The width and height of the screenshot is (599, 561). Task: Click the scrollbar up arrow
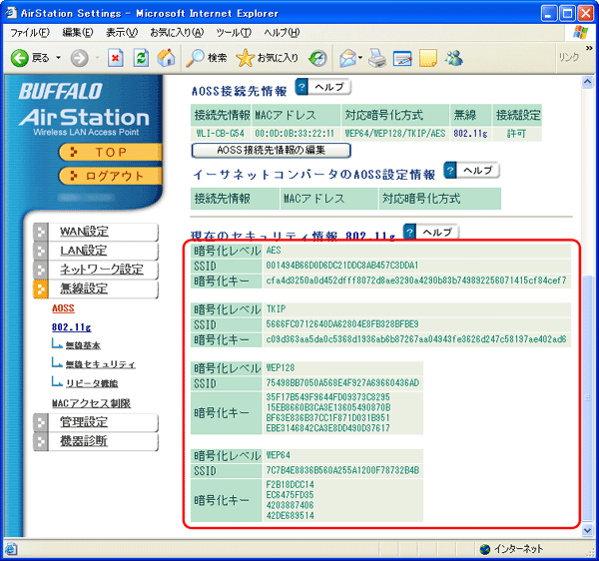click(587, 81)
